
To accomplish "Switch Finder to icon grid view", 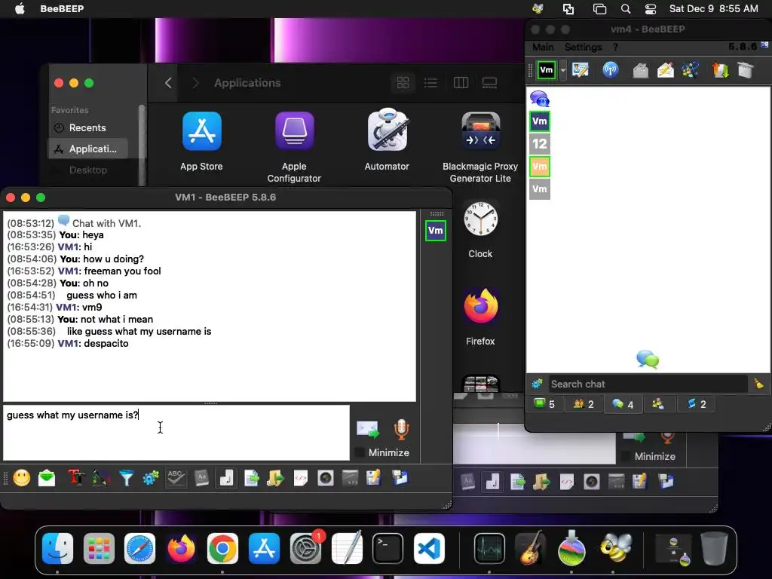I will [x=403, y=83].
